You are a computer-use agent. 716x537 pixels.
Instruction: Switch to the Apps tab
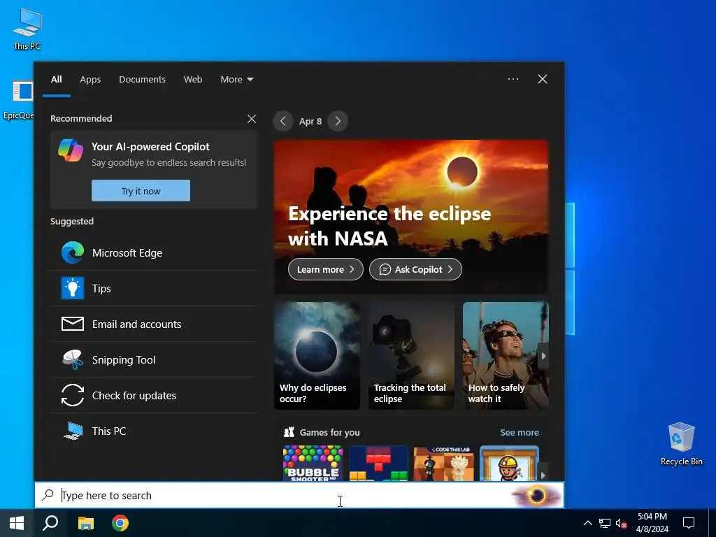(x=90, y=80)
